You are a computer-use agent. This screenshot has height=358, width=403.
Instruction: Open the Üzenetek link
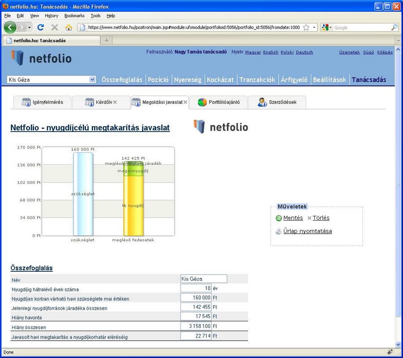tap(350, 52)
